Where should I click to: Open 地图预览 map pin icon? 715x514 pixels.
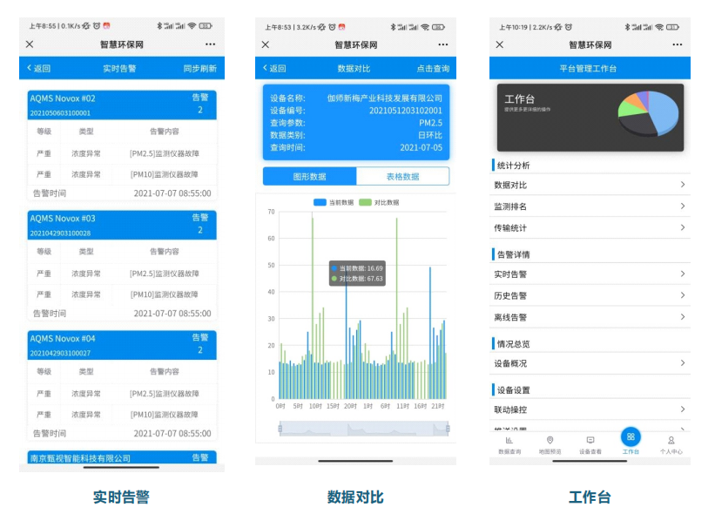(550, 444)
